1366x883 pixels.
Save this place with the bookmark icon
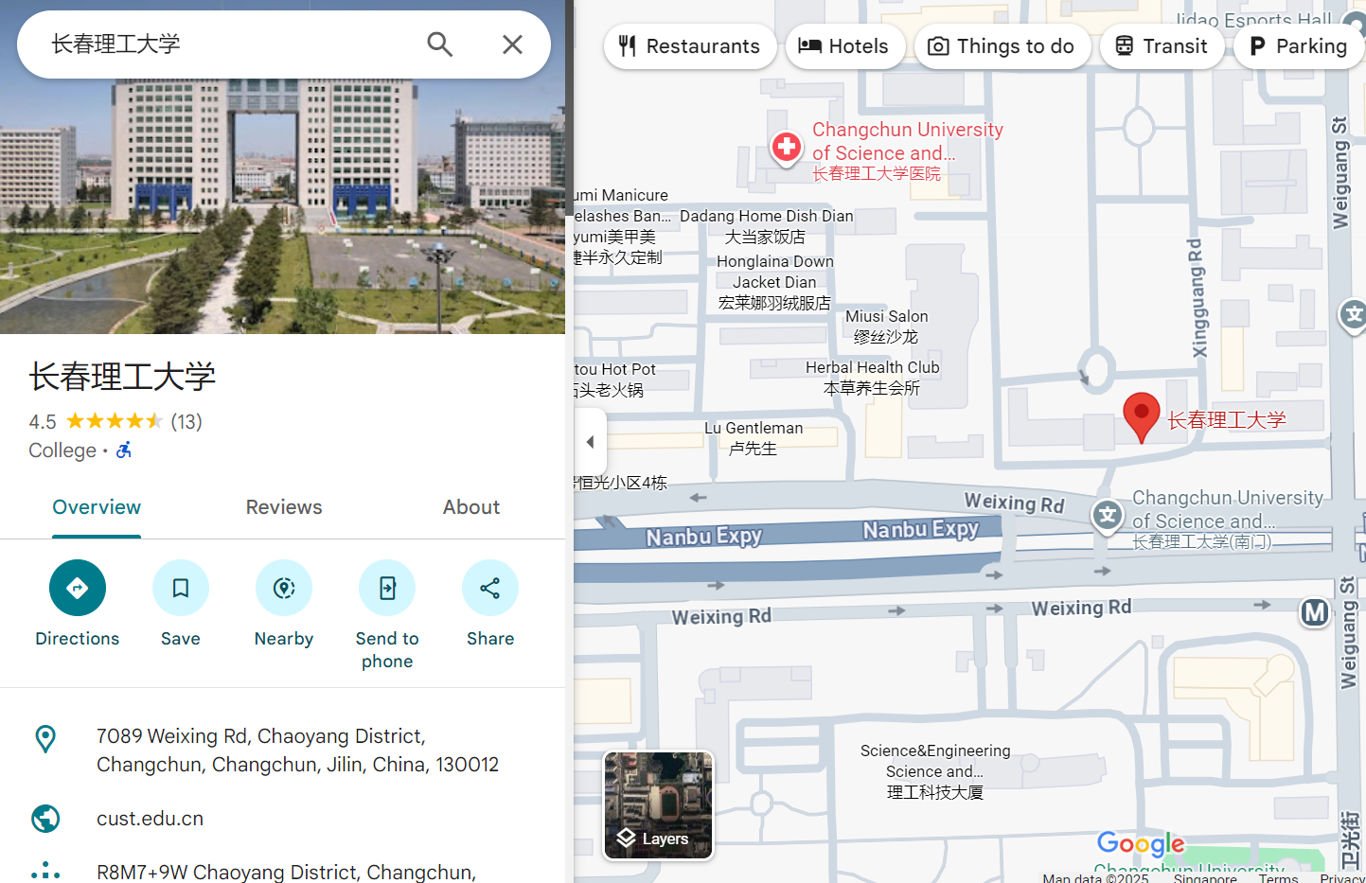coord(181,588)
